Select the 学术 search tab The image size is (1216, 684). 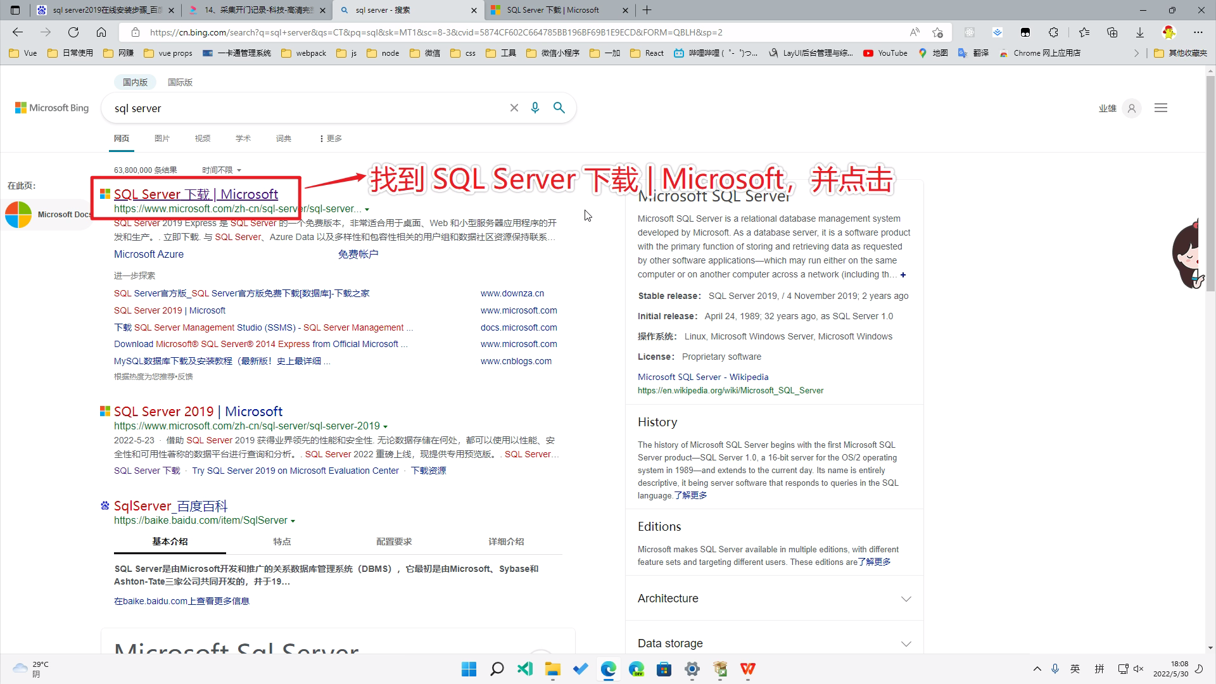[243, 138]
